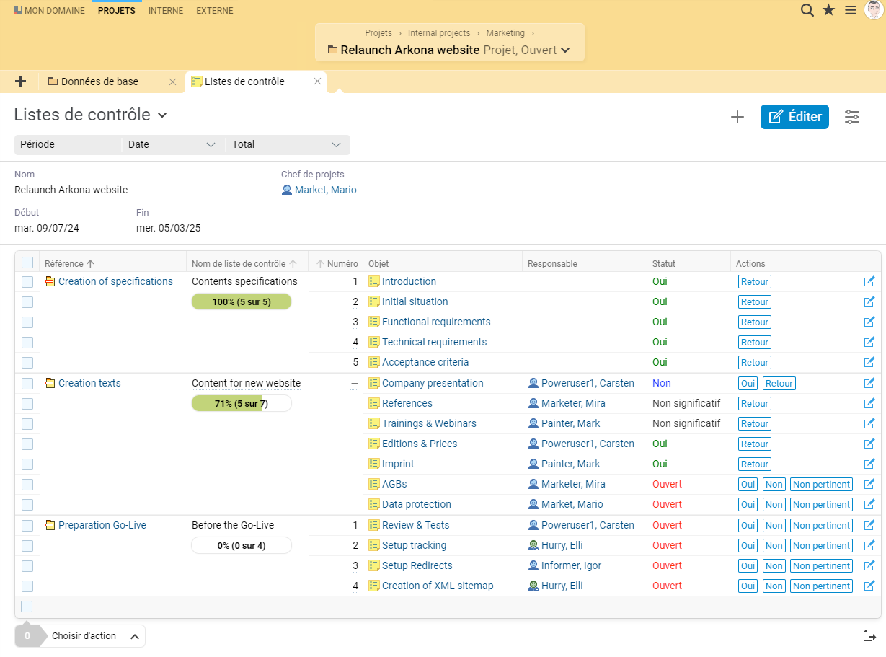The width and height of the screenshot is (886, 657).
Task: Toggle select-all checkbox in table header
Action: pyautogui.click(x=27, y=263)
